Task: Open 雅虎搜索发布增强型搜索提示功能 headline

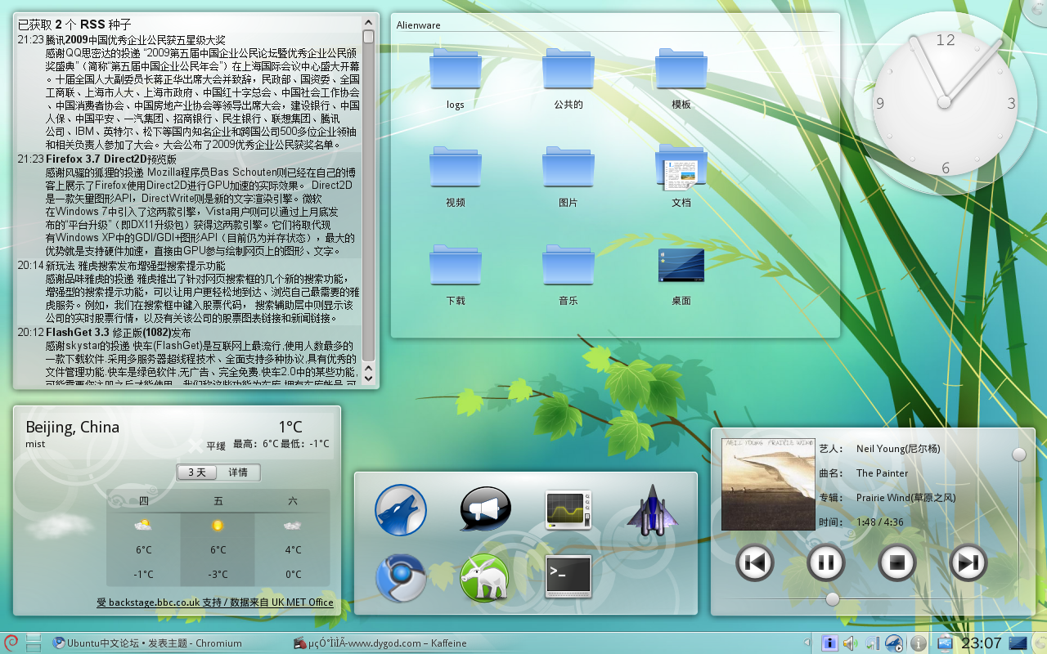Action: [x=135, y=266]
